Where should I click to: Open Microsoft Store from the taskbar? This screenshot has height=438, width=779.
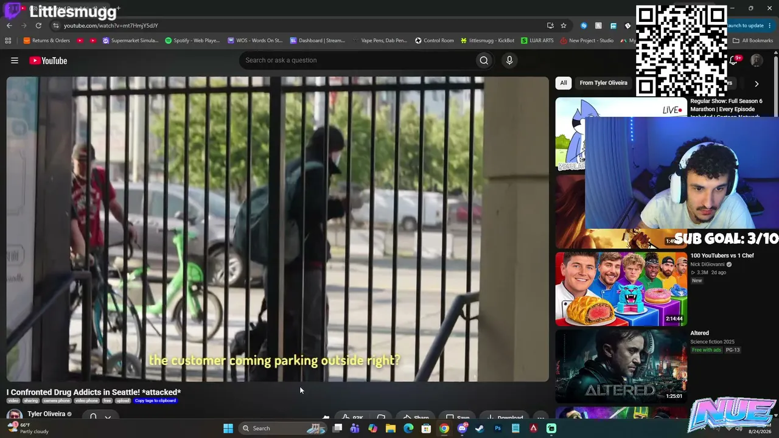pyautogui.click(x=426, y=428)
